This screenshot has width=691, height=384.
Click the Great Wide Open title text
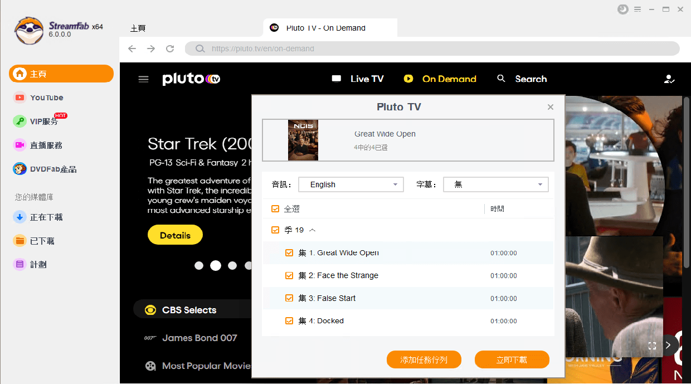(385, 134)
